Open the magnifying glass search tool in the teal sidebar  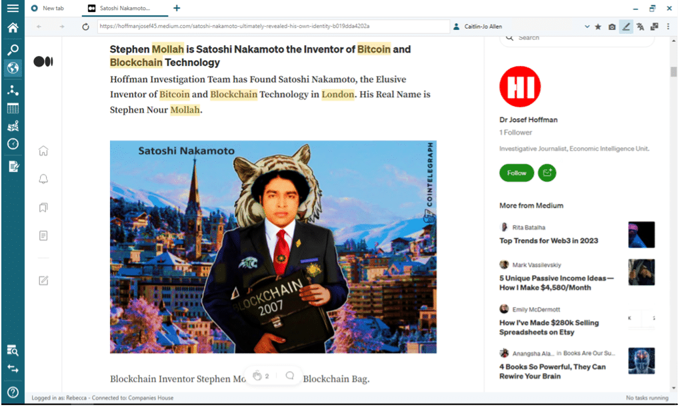tap(13, 50)
